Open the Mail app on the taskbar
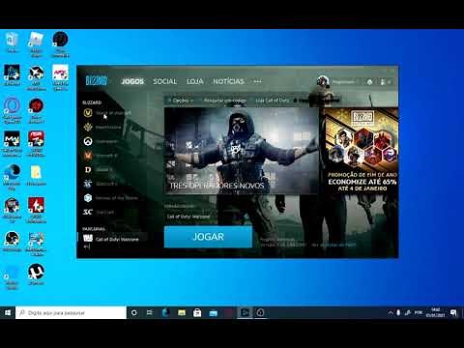 [x=214, y=312]
